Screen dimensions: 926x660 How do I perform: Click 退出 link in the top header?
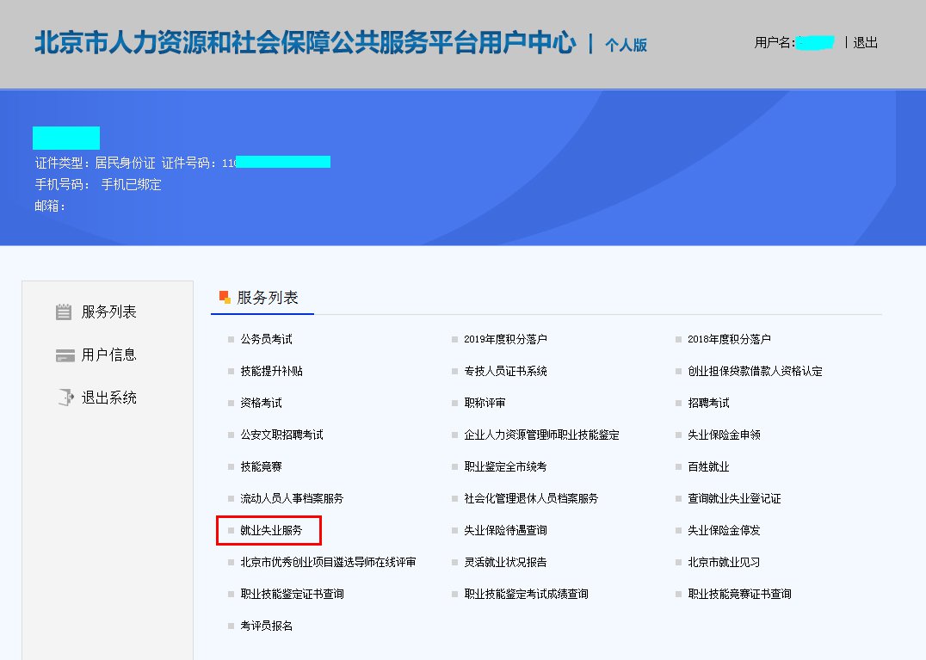[865, 42]
